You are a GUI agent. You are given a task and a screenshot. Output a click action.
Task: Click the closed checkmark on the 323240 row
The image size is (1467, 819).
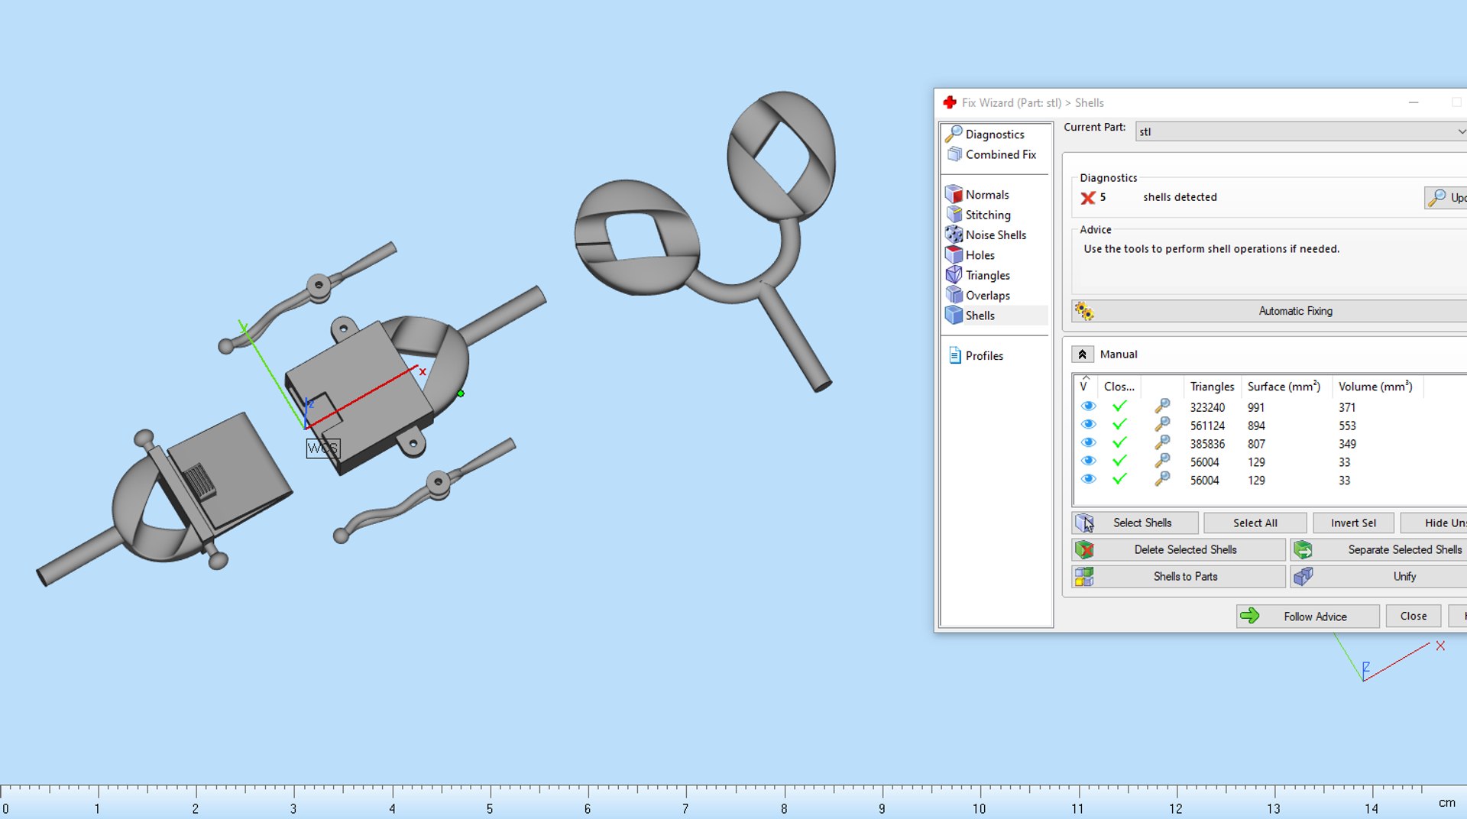1119,406
